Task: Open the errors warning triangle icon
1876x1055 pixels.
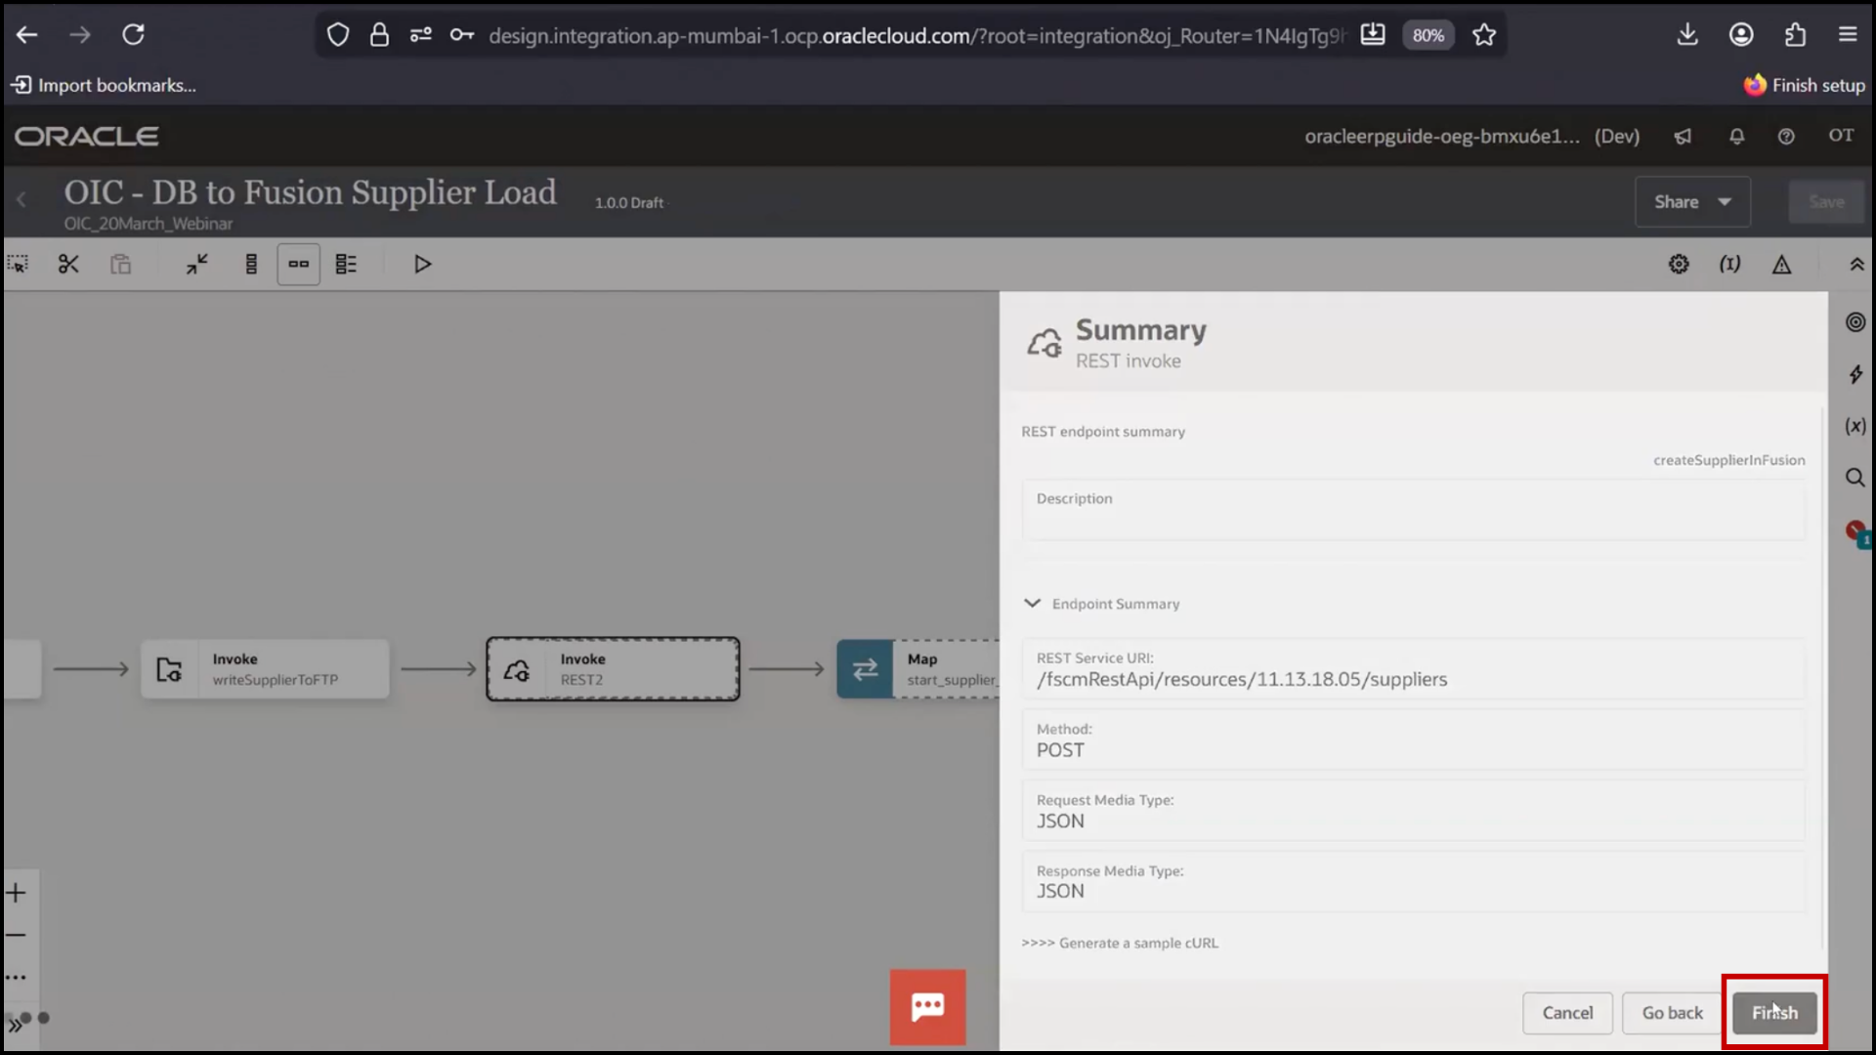Action: pos(1781,264)
